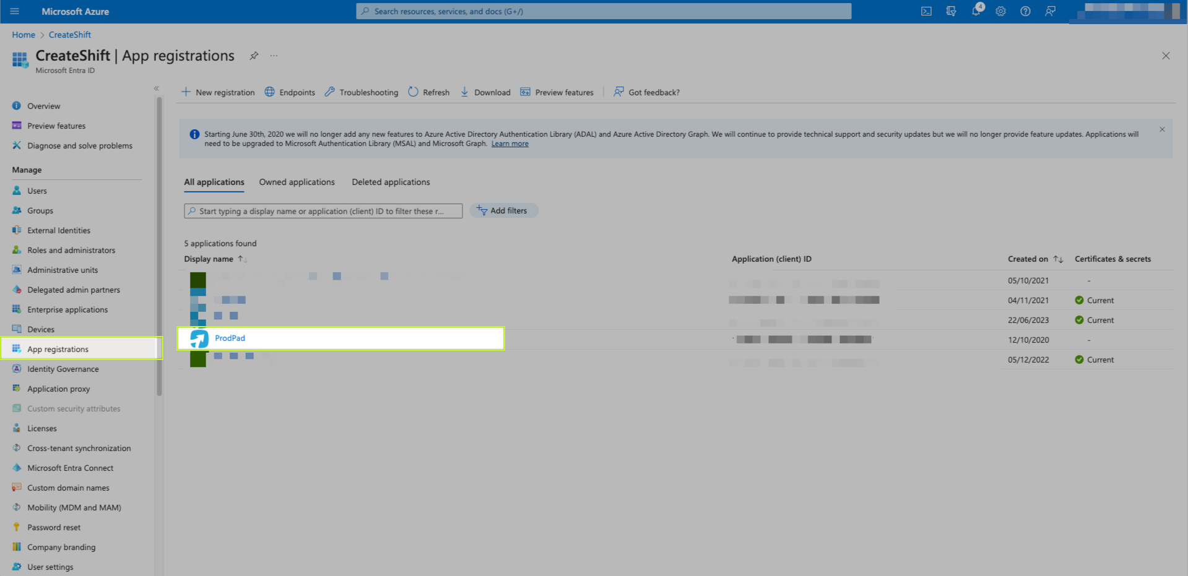
Task: Open Cross-tenant synchronization
Action: (x=79, y=448)
